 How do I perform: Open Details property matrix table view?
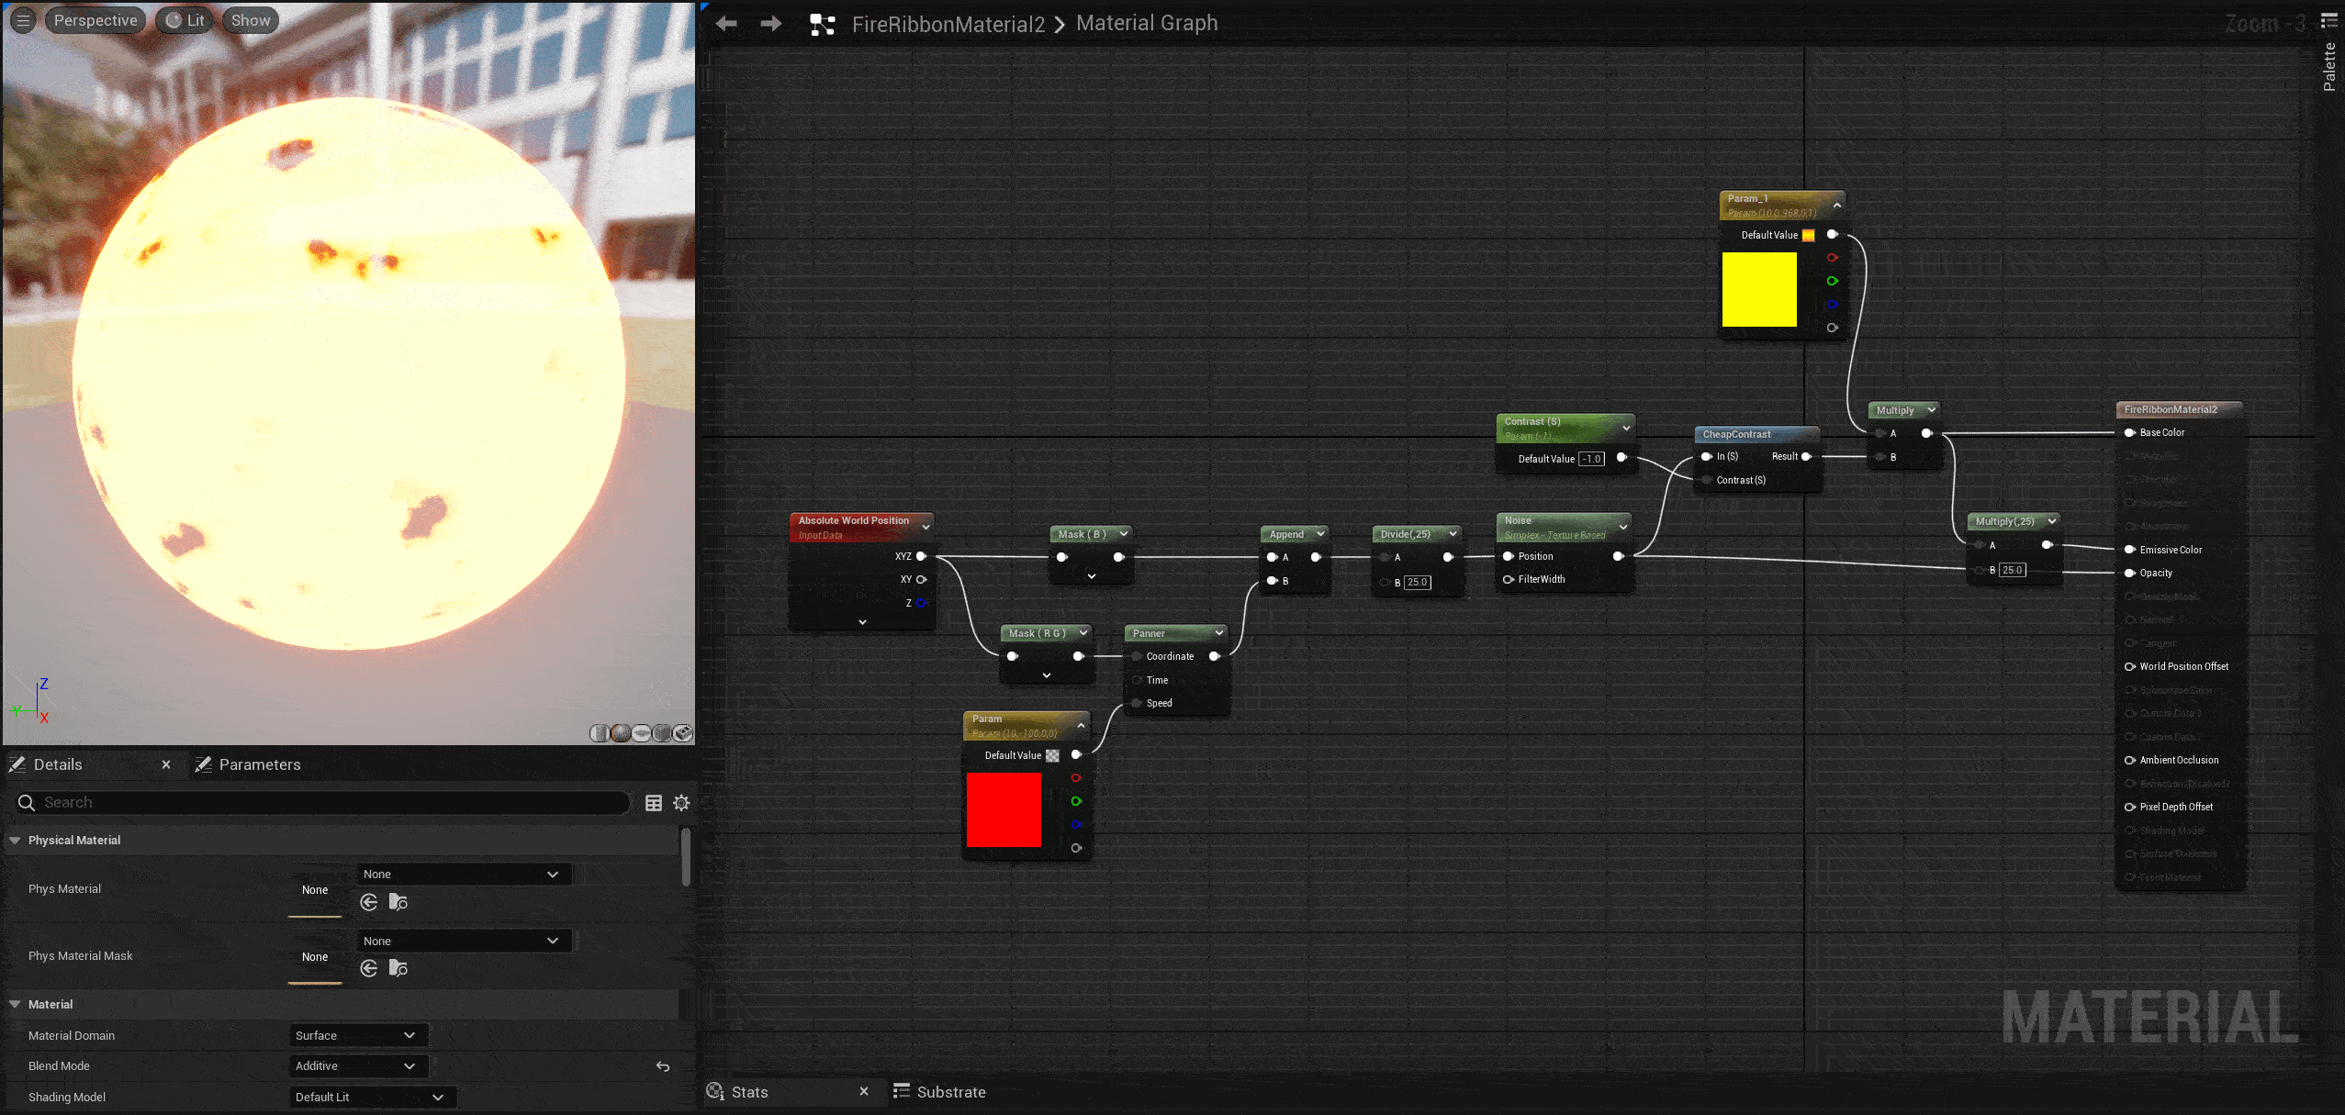click(x=654, y=803)
